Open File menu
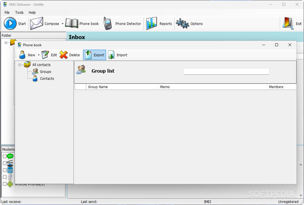The width and height of the screenshot is (304, 205). (x=7, y=13)
